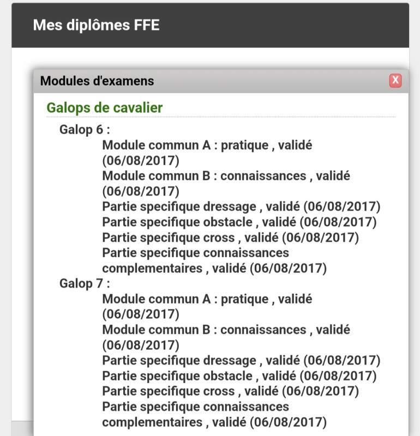This screenshot has width=420, height=436.
Task: Click the date under Galop 7 Module B
Action: (x=141, y=346)
